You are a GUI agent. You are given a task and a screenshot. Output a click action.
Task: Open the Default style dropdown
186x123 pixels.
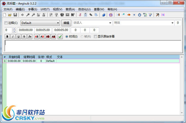40,23
